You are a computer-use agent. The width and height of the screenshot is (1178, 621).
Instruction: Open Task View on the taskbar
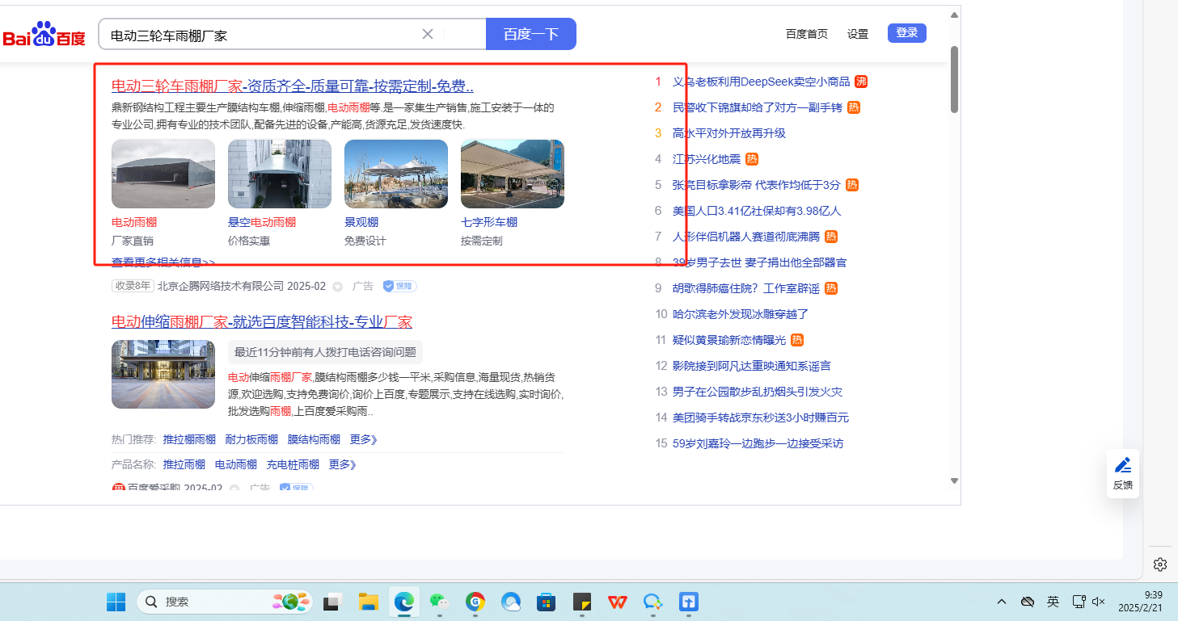coord(331,602)
